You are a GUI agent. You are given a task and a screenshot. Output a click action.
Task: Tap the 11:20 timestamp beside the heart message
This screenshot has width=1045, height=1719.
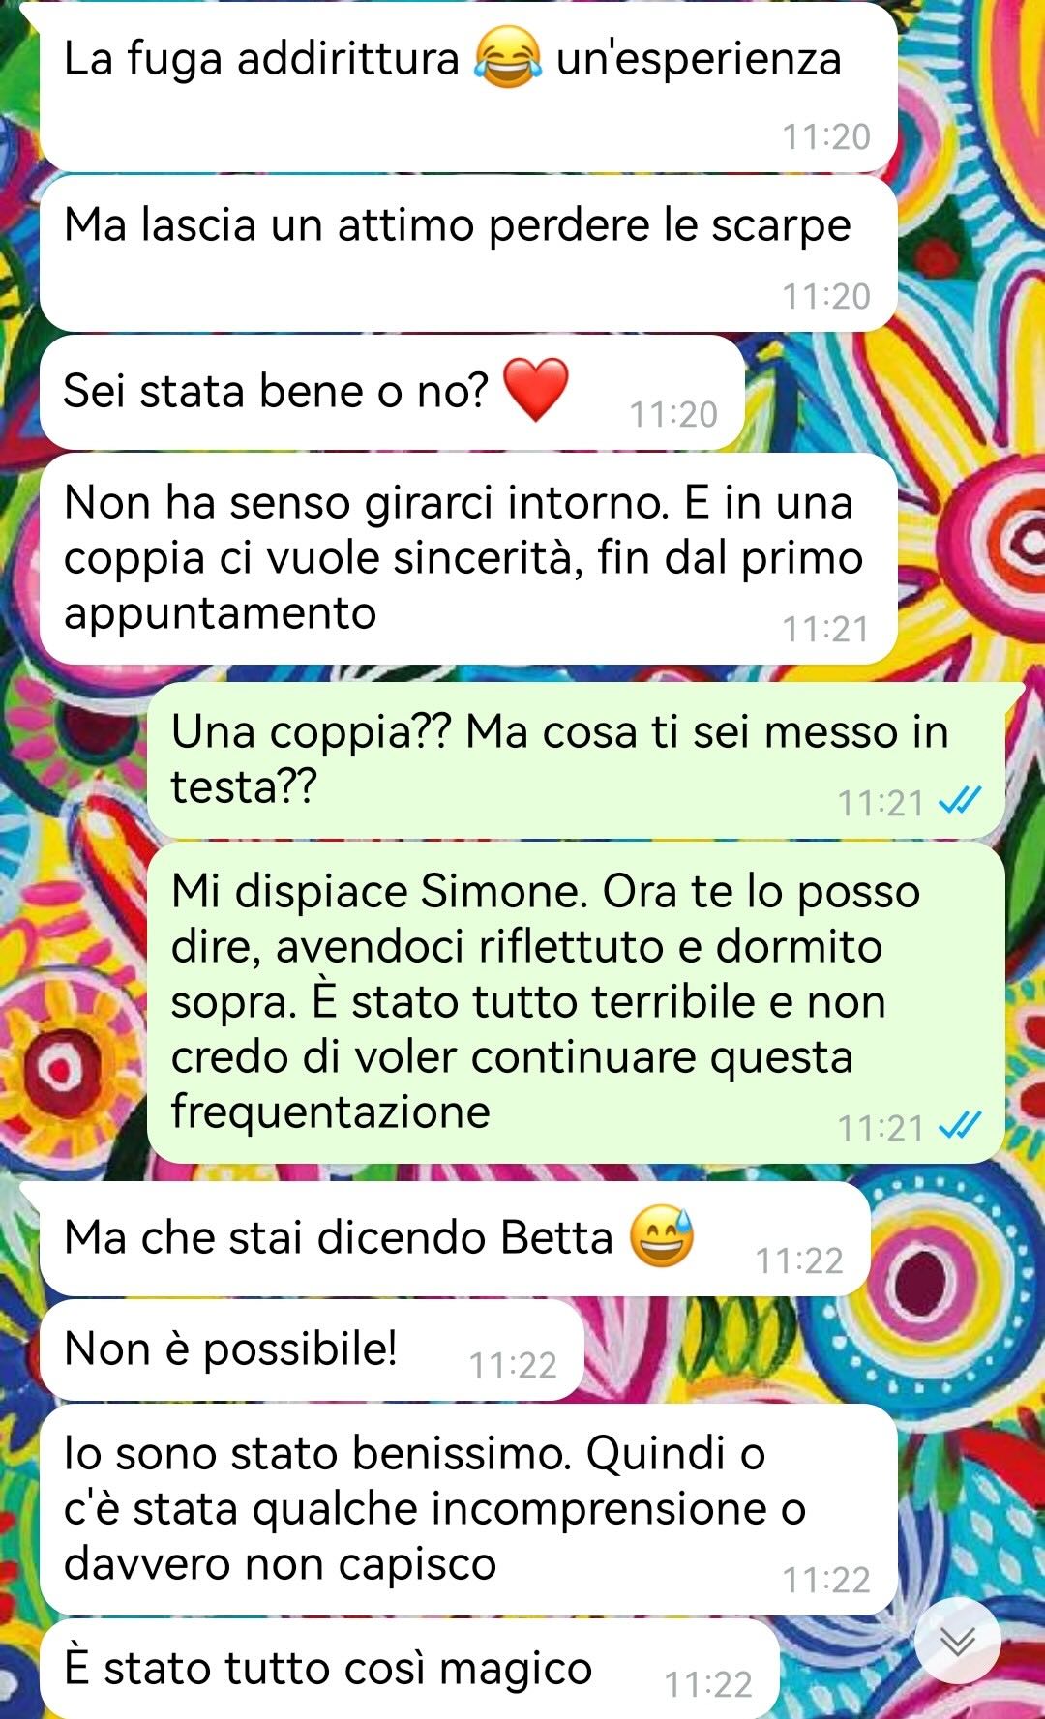coord(673,415)
